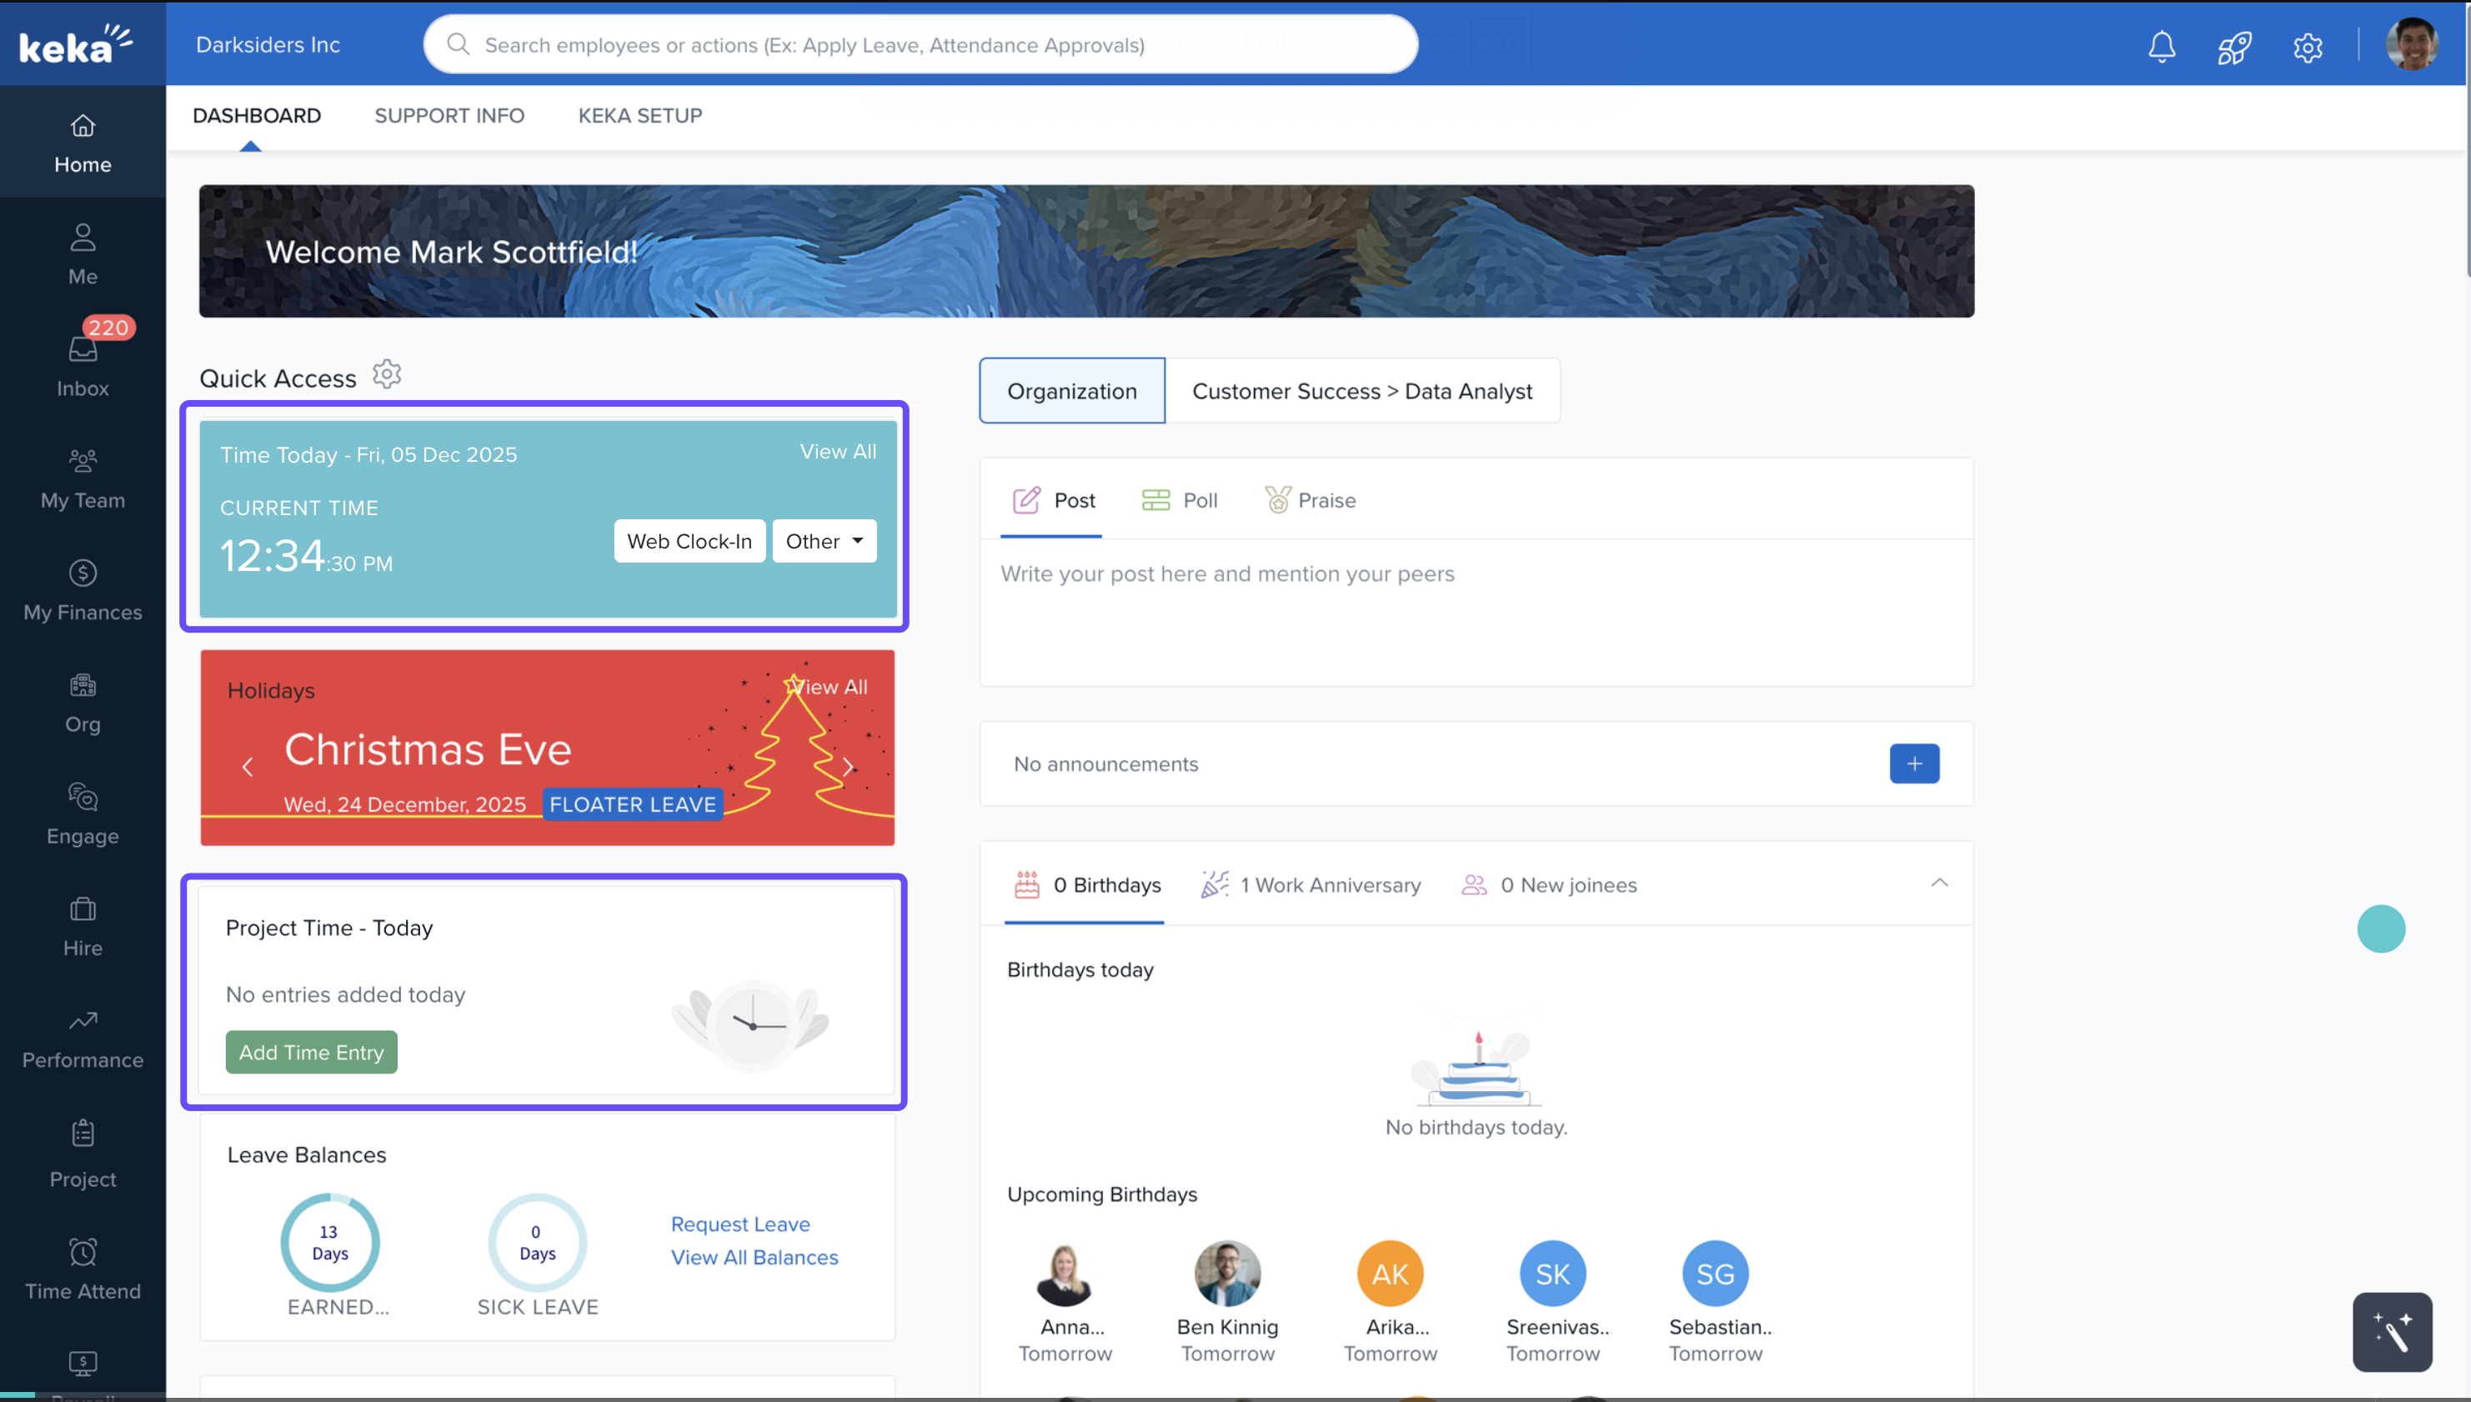
Task: Click the rocket icon in header
Action: click(2234, 46)
